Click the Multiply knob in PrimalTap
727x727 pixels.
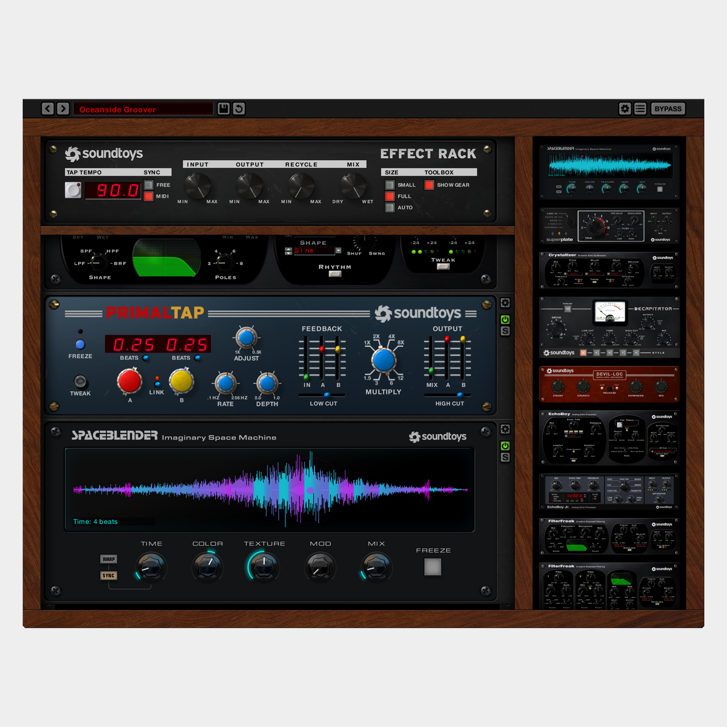pos(383,360)
